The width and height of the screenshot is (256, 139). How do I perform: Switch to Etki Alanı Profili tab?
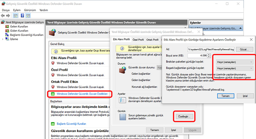[121, 39]
